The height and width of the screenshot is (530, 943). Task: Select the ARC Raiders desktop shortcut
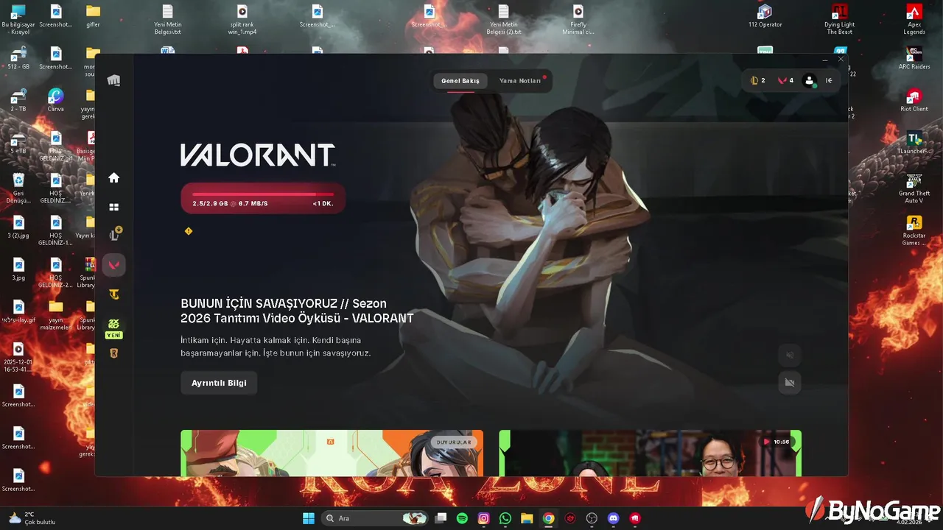914,59
